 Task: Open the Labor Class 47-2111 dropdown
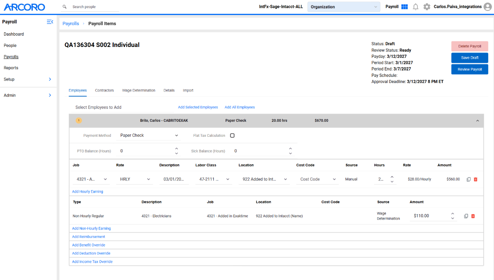click(x=214, y=179)
